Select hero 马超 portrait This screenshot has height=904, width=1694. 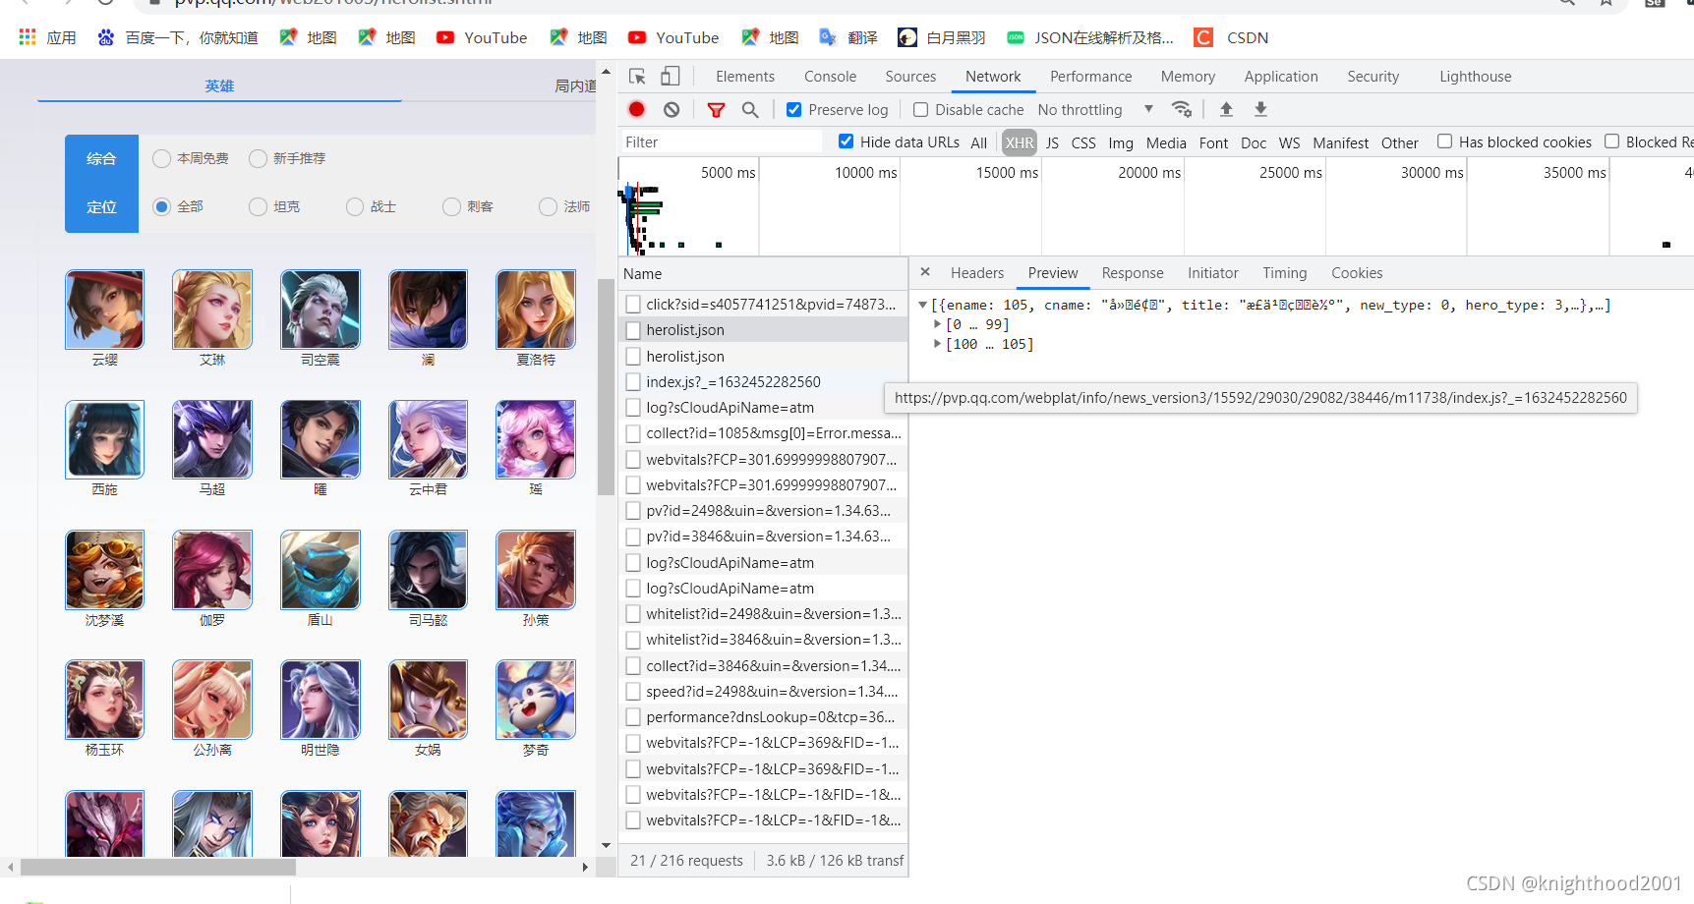212,439
